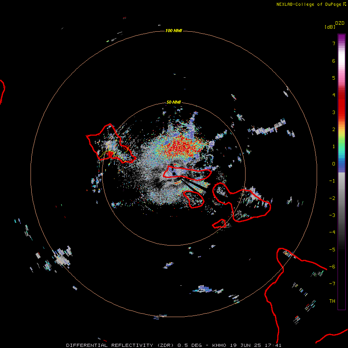Click the 1 dB tick label on the legend
This screenshot has width=348, height=348.
coord(334,147)
